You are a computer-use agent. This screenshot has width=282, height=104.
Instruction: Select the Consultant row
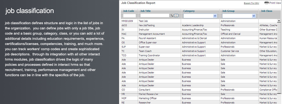coord(199,90)
